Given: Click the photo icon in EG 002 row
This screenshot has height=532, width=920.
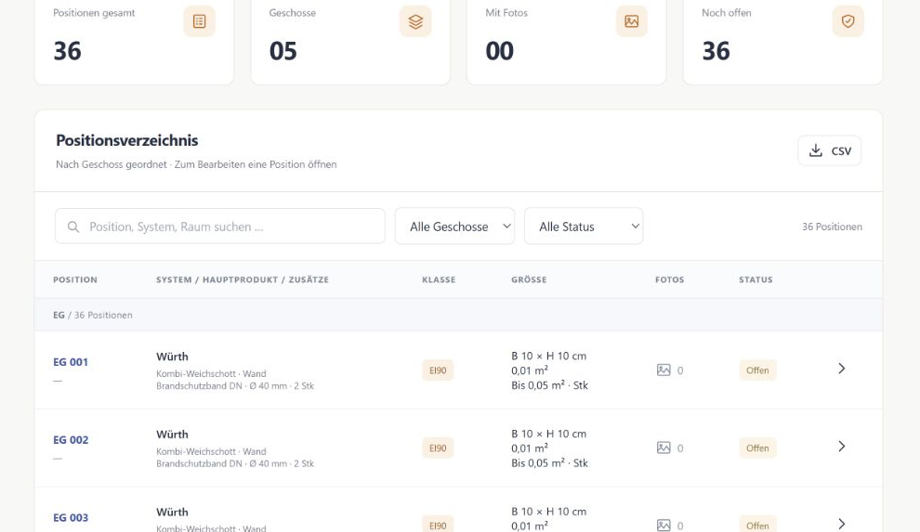Looking at the screenshot, I should coord(664,448).
